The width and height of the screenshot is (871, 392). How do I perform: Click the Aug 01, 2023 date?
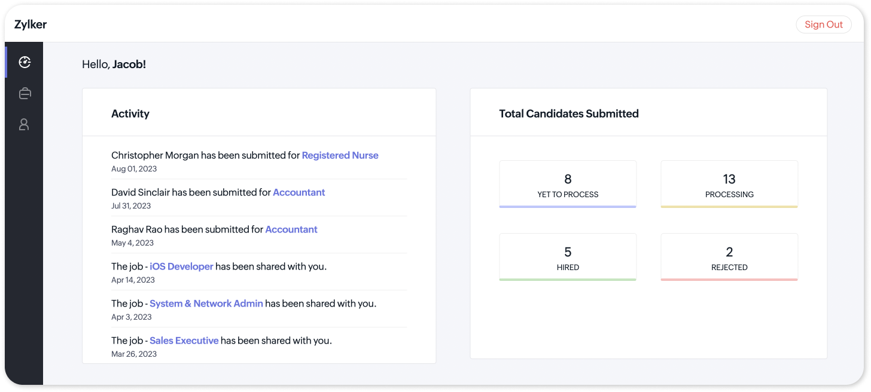pos(134,169)
